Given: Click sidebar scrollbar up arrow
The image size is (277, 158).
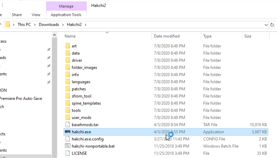Looking at the screenshot, I should point(54,35).
